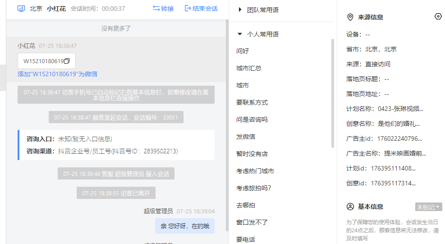The width and height of the screenshot is (445, 244).
Task: Select the quick phrase 考虑旅拍吗?
Action: [x=253, y=188]
